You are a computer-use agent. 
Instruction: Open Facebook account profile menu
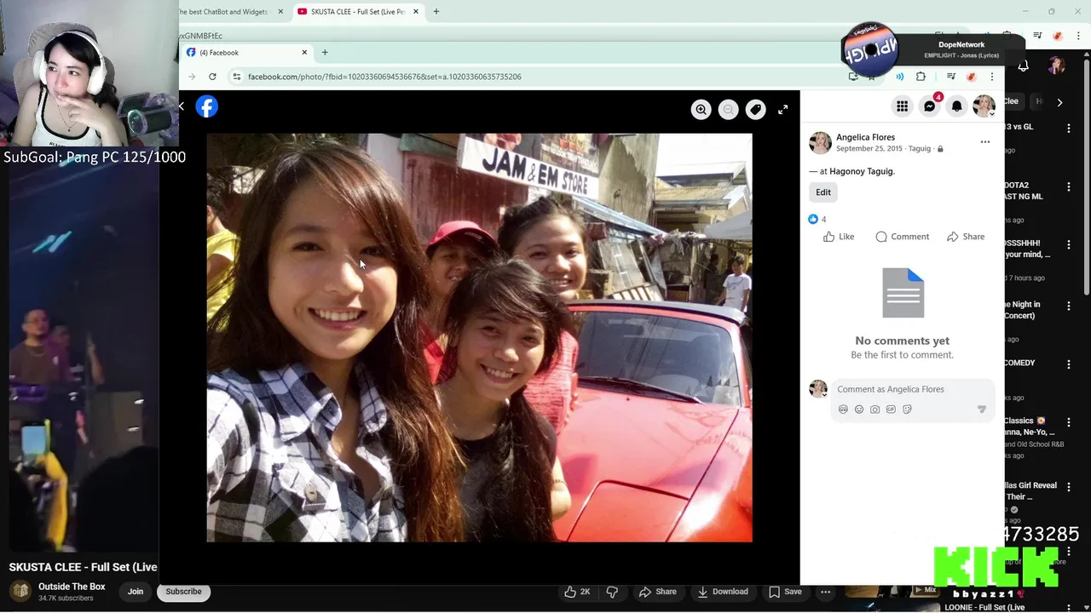point(984,106)
